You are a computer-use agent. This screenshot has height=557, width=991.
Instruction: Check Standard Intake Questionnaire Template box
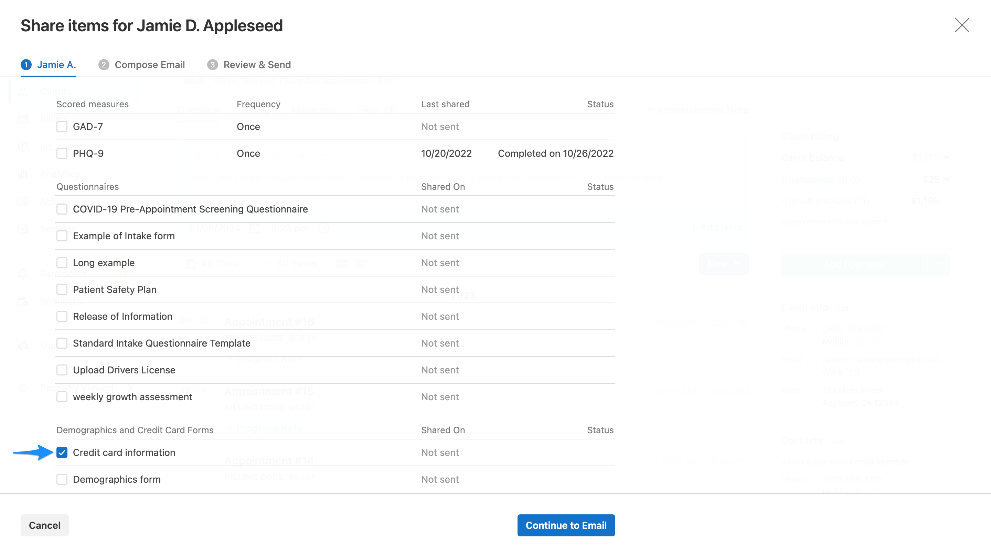coord(62,343)
